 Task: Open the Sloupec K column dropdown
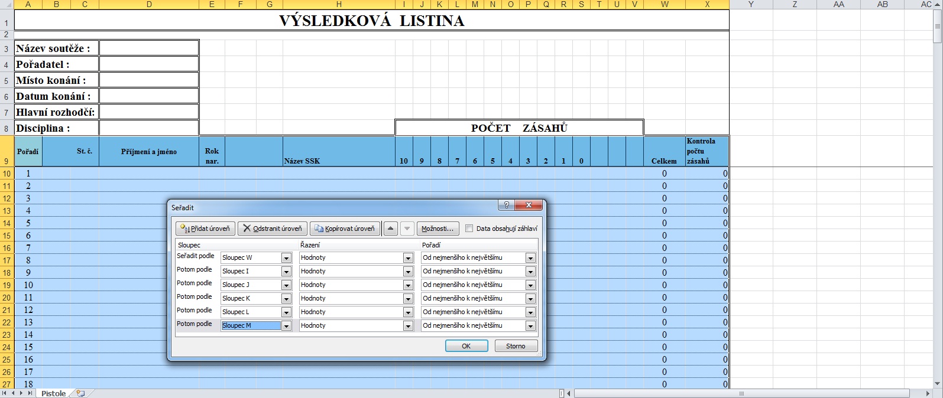[x=286, y=299]
